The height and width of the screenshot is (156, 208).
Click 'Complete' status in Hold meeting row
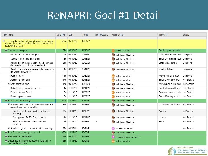coord(187,76)
